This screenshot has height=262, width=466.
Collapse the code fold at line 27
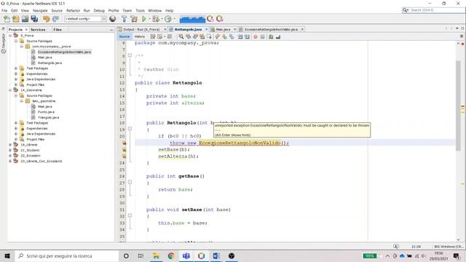point(130,183)
